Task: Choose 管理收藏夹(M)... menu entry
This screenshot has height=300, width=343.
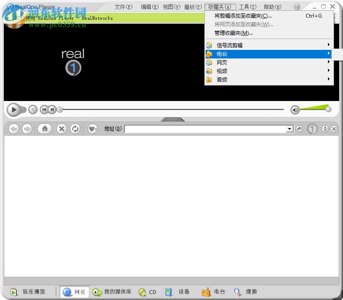Action: (x=269, y=33)
